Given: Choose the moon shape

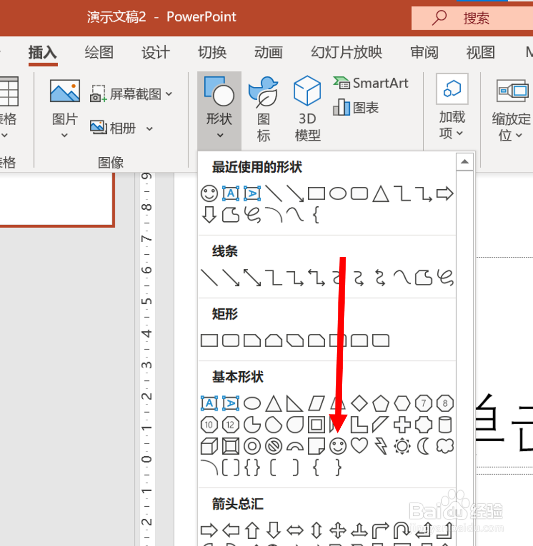Looking at the screenshot, I should (x=424, y=446).
